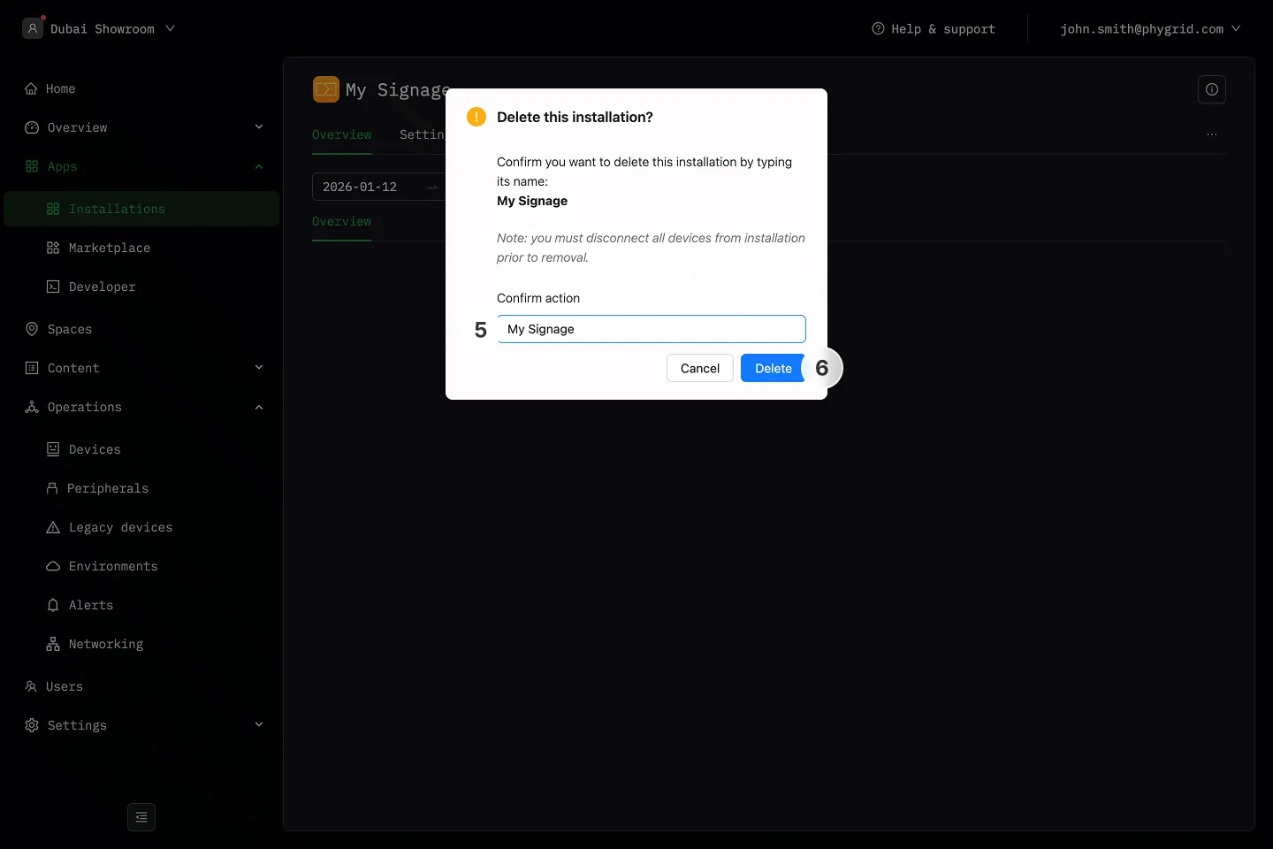This screenshot has width=1273, height=849.
Task: Click the Marketplace icon
Action: [53, 248]
